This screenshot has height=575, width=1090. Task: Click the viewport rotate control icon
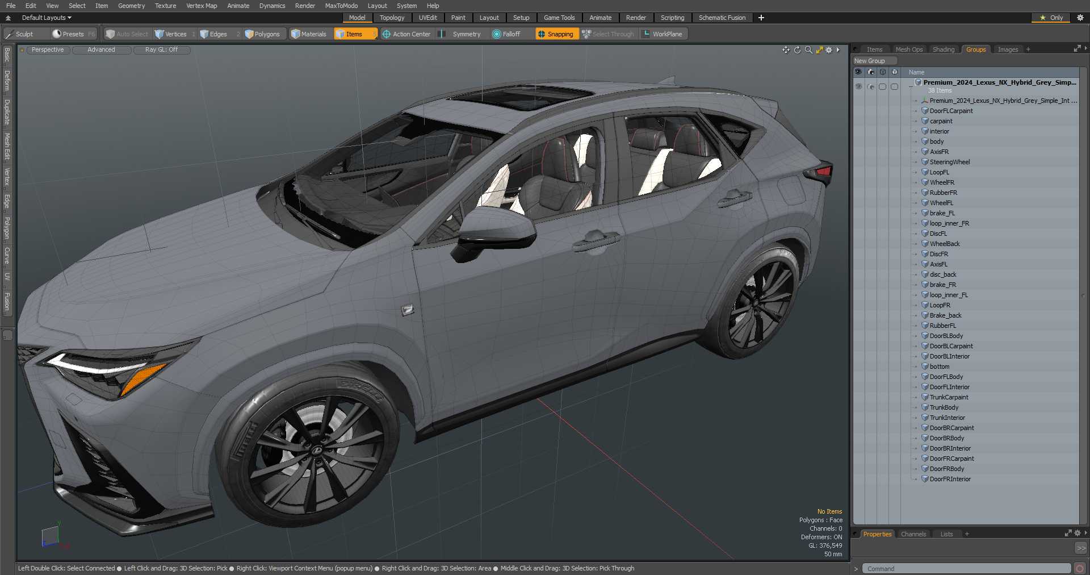click(797, 50)
